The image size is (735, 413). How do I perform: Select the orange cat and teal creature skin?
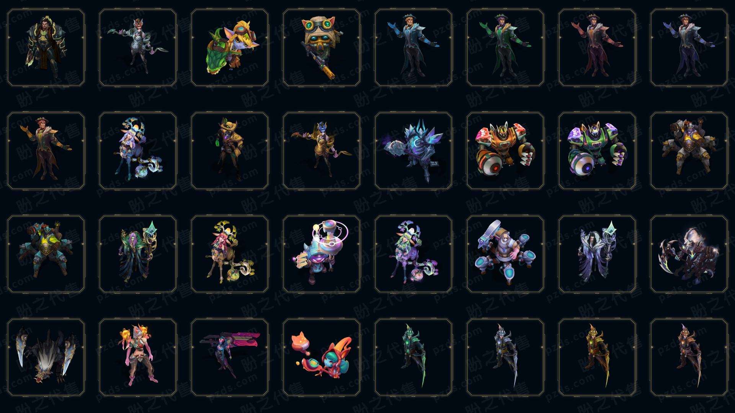[322, 357]
